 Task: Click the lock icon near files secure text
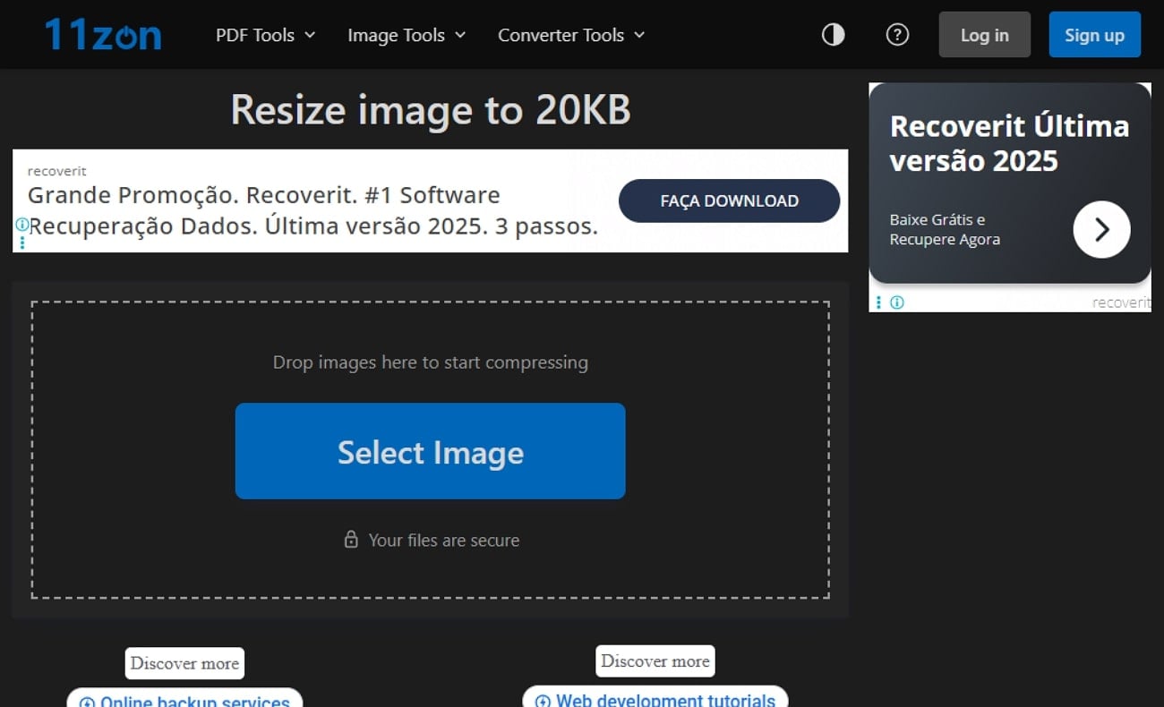click(351, 539)
